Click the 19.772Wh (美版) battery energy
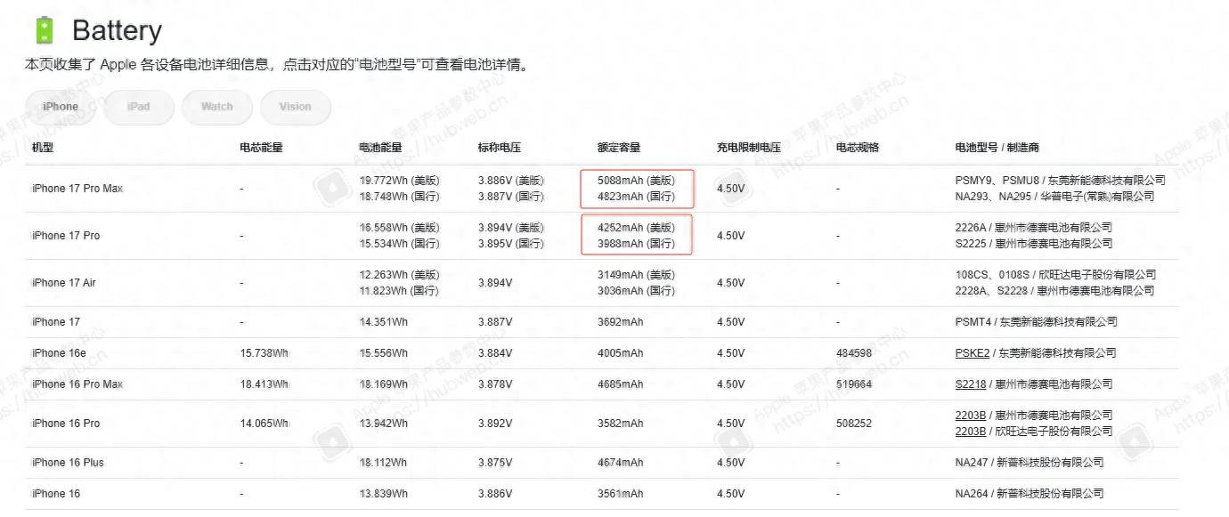Screen dimensions: 1229x517 pyautogui.click(x=399, y=181)
